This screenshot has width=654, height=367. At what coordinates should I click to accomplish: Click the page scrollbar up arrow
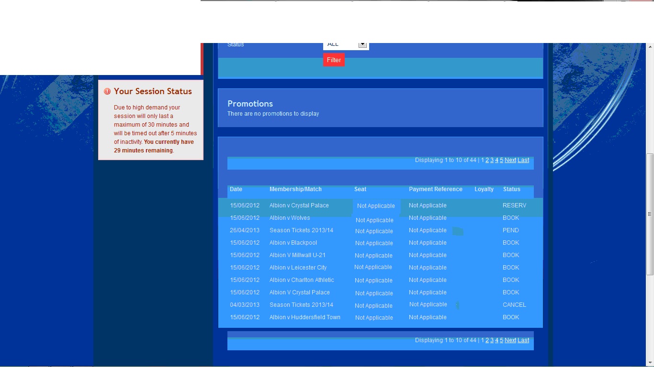point(650,47)
